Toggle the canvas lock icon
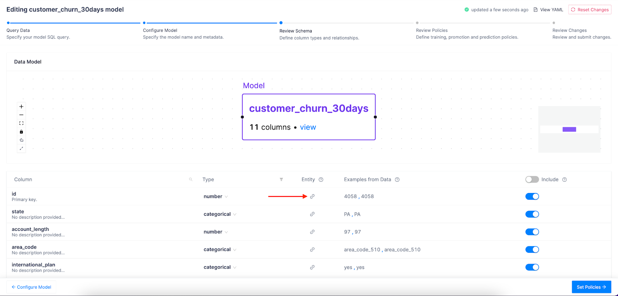 coord(21,132)
